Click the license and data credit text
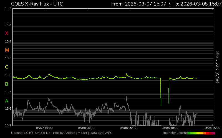The image size is (222, 138). (62, 133)
